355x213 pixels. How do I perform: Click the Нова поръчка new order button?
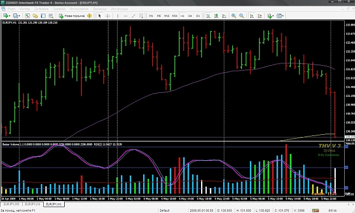tap(72, 16)
